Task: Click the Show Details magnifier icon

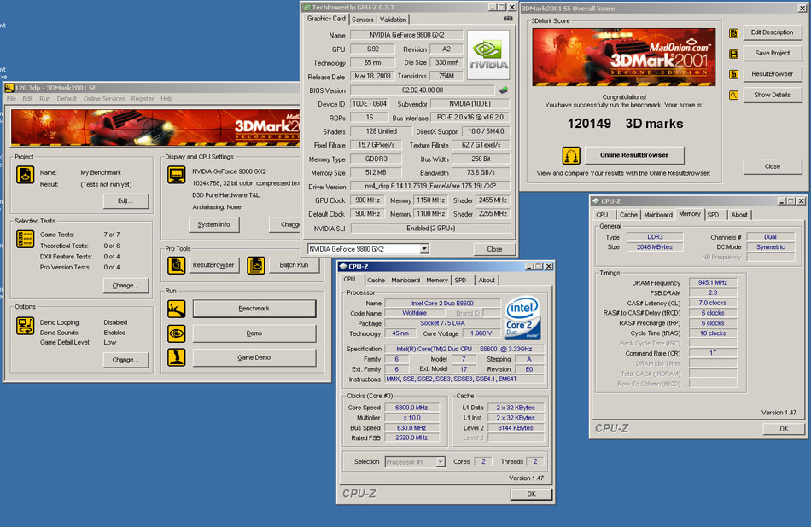Action: pyautogui.click(x=733, y=95)
